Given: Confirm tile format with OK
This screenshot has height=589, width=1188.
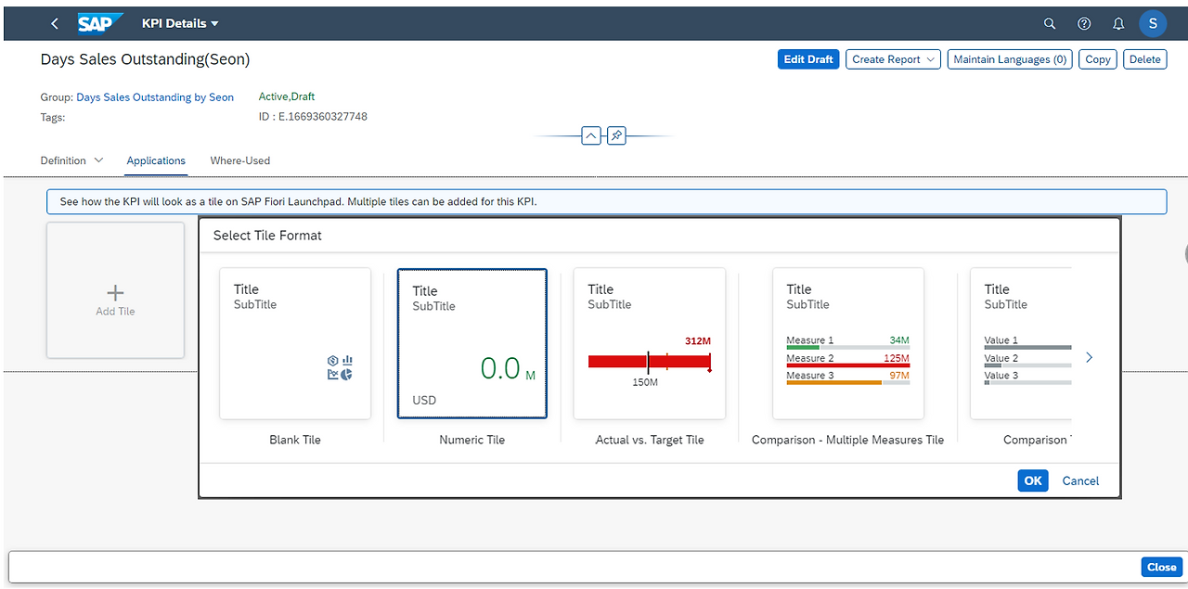Looking at the screenshot, I should [1033, 480].
